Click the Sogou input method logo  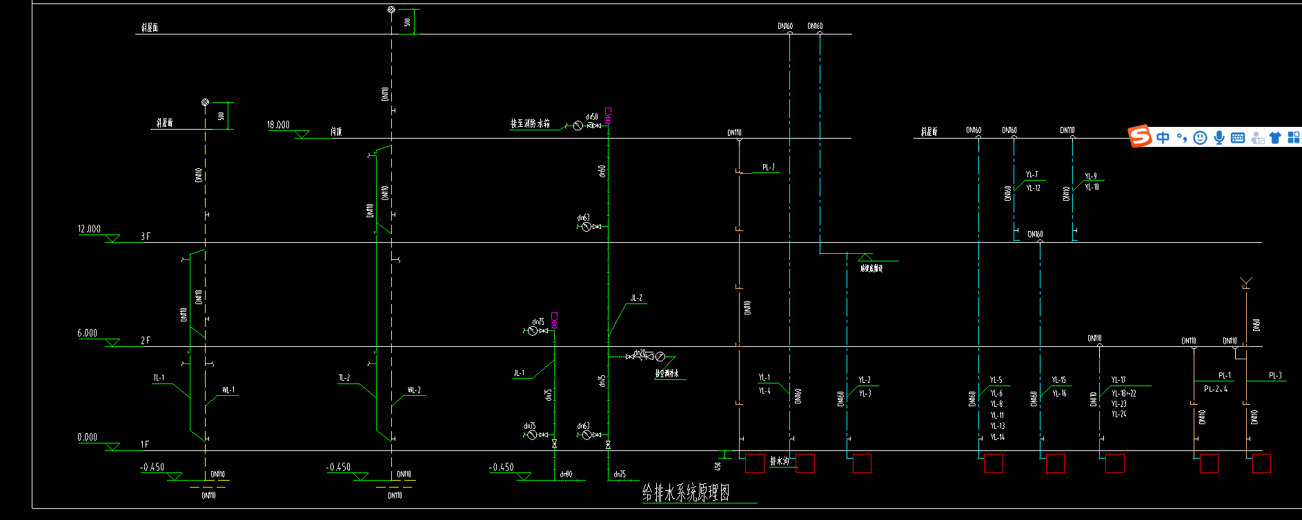pyautogui.click(x=1140, y=136)
